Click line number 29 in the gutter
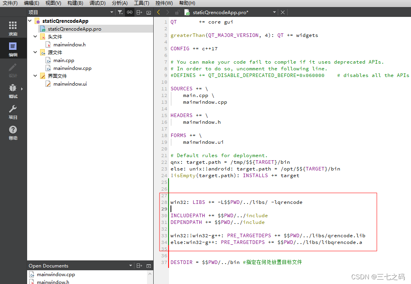This screenshot has height=284, width=411. pyautogui.click(x=164, y=209)
